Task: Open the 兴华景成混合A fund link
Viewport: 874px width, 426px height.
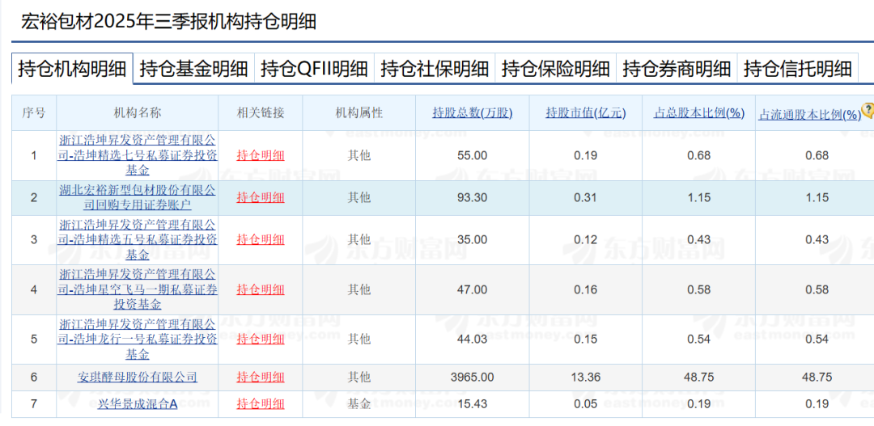Action: coord(137,403)
